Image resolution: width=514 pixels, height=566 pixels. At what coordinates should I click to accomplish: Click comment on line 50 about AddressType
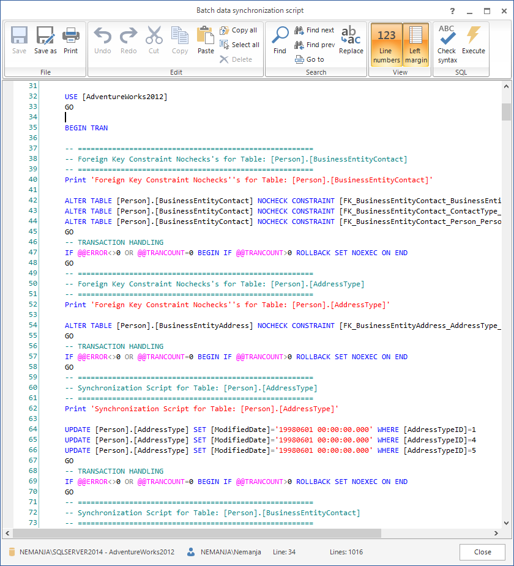pyautogui.click(x=214, y=284)
